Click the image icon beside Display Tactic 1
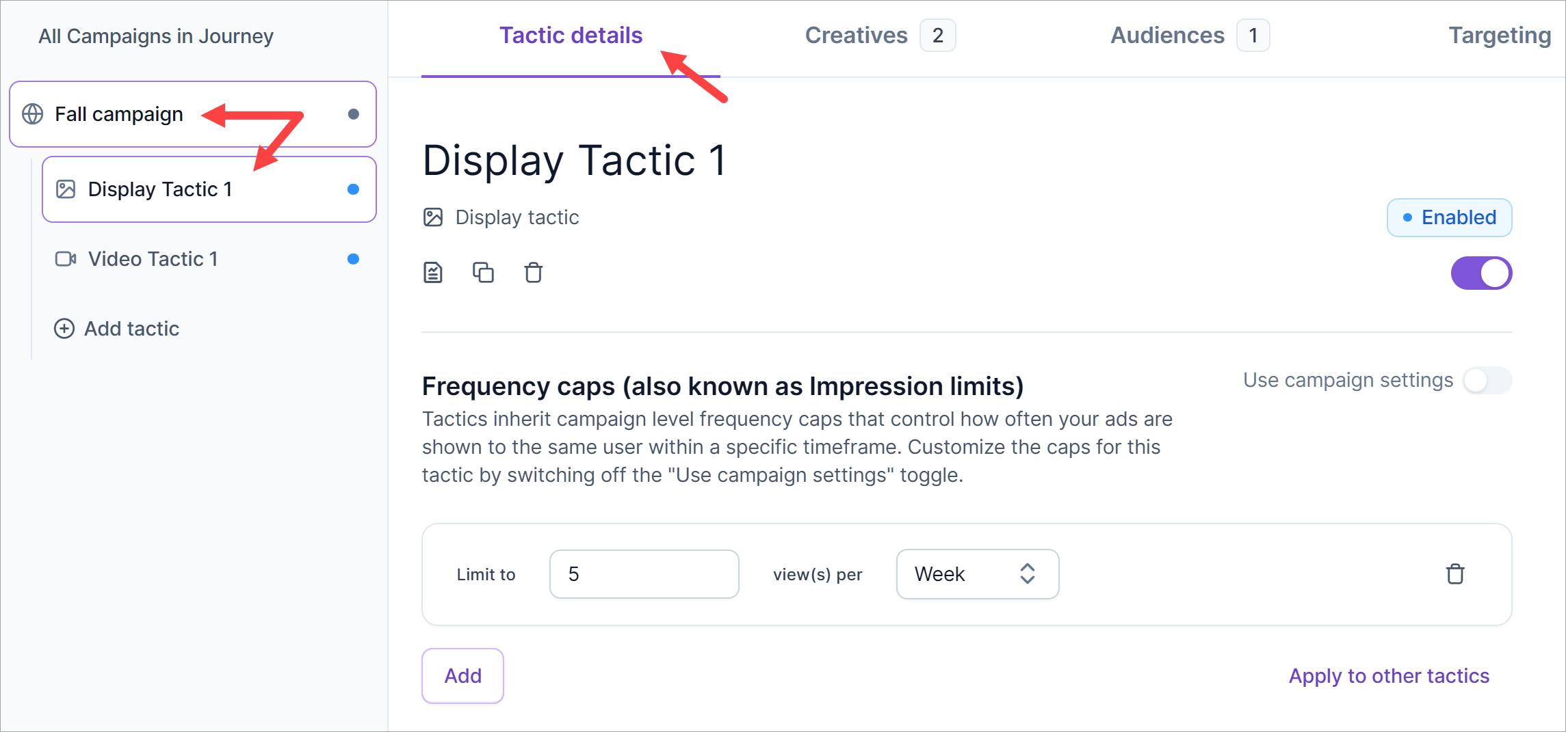Viewport: 1566px width, 732px height. (66, 189)
